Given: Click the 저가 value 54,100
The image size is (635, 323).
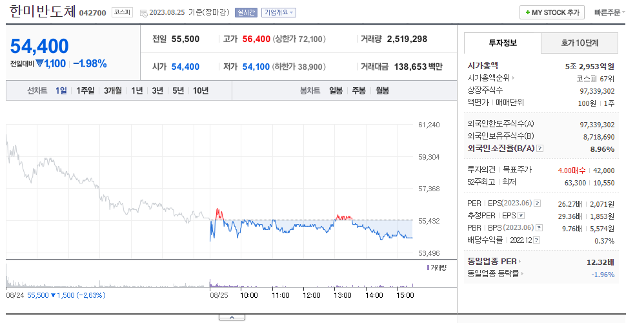Looking at the screenshot, I should [x=256, y=67].
